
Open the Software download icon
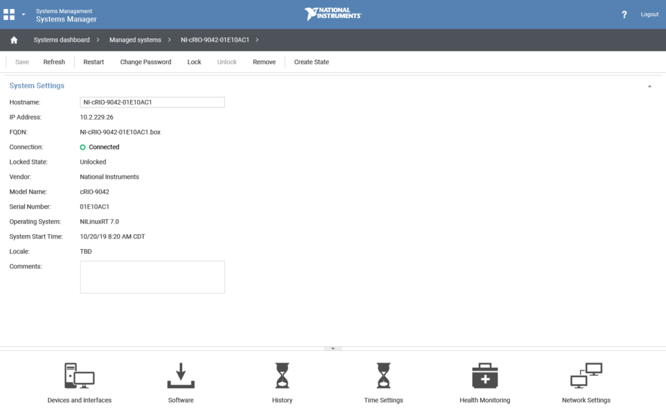point(181,376)
